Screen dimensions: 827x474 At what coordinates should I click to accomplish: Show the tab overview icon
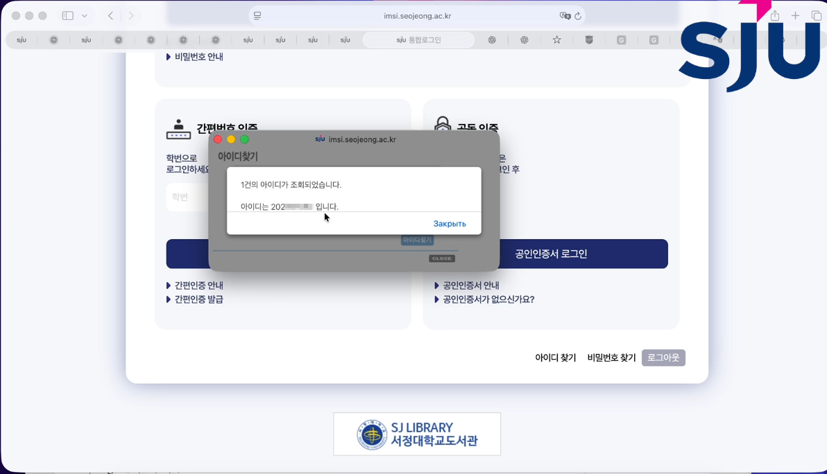tap(816, 16)
